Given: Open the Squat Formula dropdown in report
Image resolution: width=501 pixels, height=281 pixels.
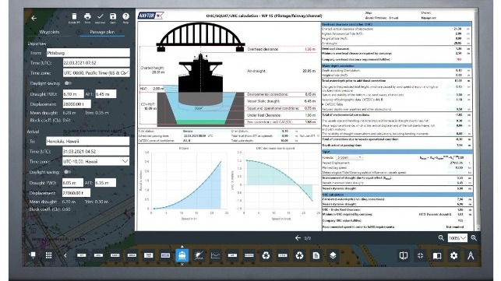Looking at the screenshot, I should [349, 157].
